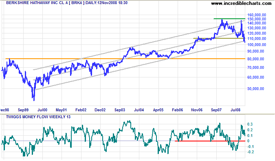
Task: Click the Jul00 date axis label
Action: coord(42,110)
